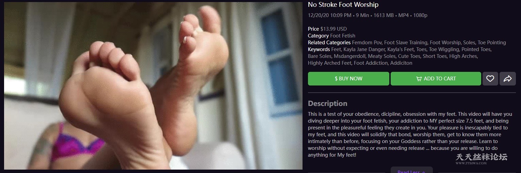Click the BUY NOW button
Screen dimensions: 521x173
click(348, 79)
